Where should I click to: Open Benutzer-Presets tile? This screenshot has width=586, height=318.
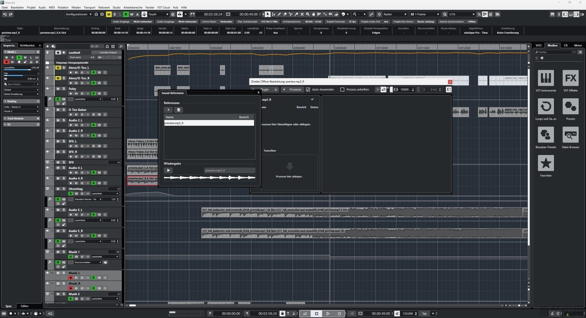tap(546, 137)
